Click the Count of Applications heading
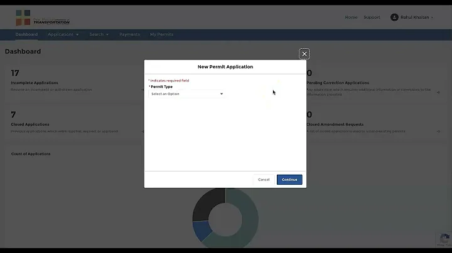Image resolution: width=452 pixels, height=253 pixels. 31,154
